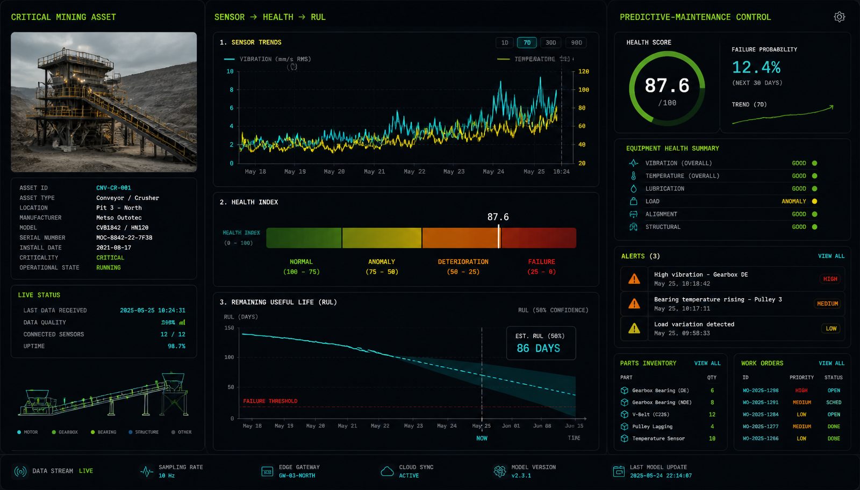Click the Sampling Rate waveform icon
Screen dimensions: 860x490
pyautogui.click(x=146, y=472)
